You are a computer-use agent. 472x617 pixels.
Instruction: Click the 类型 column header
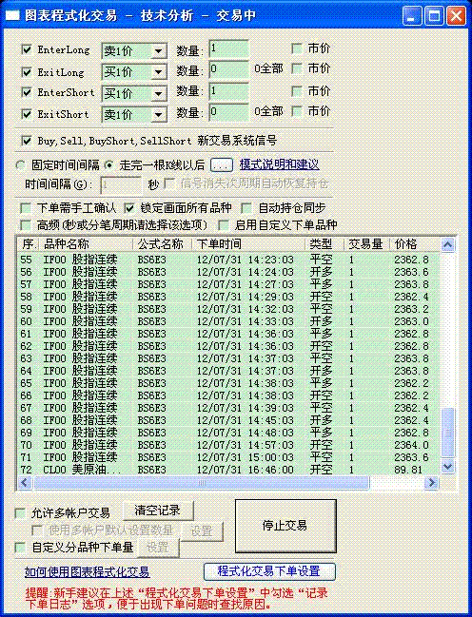(324, 244)
